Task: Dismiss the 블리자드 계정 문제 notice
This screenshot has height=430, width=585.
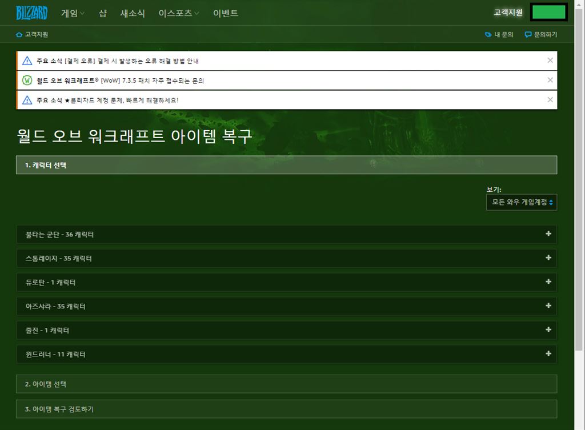Action: coord(550,99)
